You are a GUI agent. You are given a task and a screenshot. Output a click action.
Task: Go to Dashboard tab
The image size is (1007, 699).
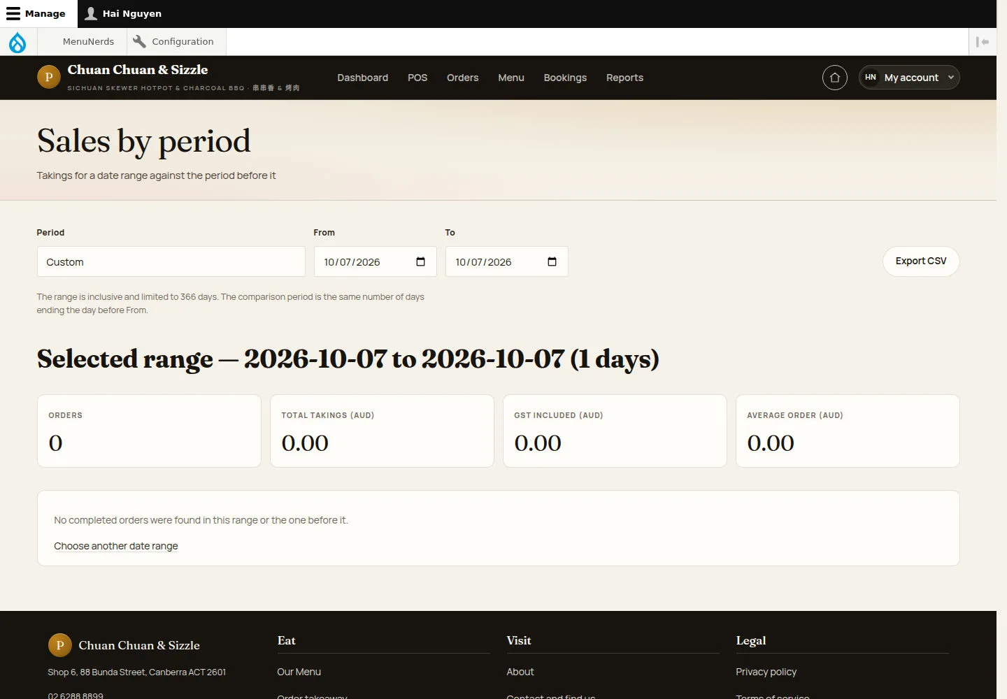point(362,78)
